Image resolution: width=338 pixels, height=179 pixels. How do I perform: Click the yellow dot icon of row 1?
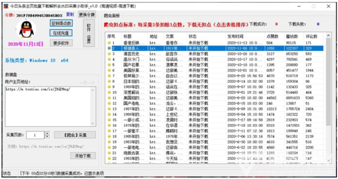109,43
